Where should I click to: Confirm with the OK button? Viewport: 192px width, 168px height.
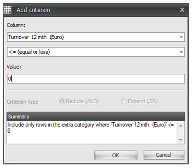pyautogui.click(x=116, y=155)
